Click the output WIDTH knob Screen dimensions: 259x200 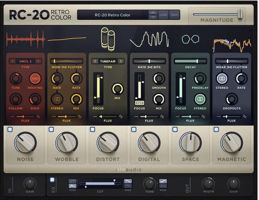click(208, 184)
